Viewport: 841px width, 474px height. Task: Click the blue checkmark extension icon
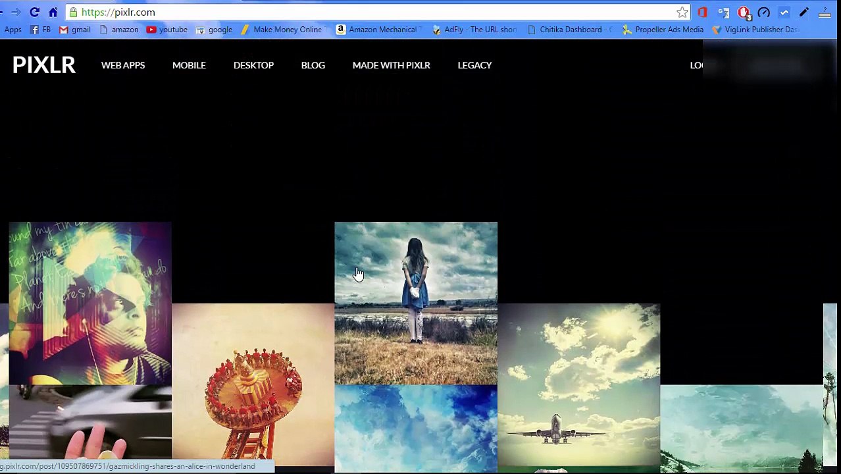coord(784,12)
